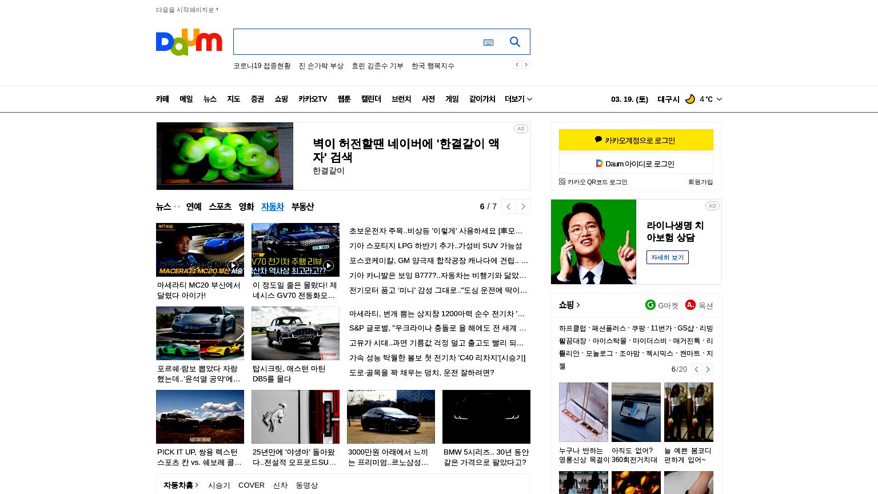Open the Aston Martin DB5 thumbnail
878x494 pixels.
296,333
